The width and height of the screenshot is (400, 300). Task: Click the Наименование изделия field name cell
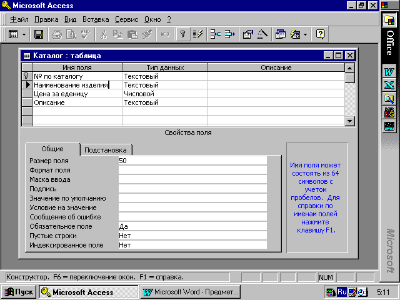click(77, 85)
